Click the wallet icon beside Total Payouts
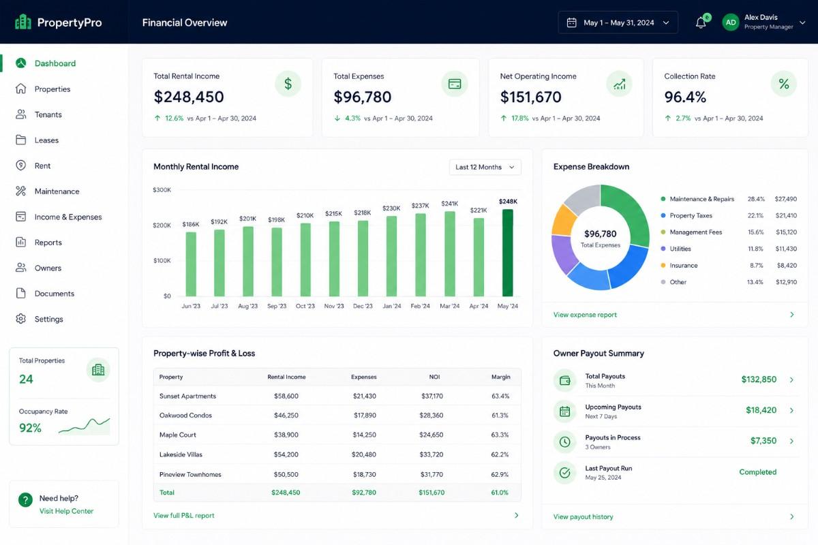818x545 pixels. 564,380
